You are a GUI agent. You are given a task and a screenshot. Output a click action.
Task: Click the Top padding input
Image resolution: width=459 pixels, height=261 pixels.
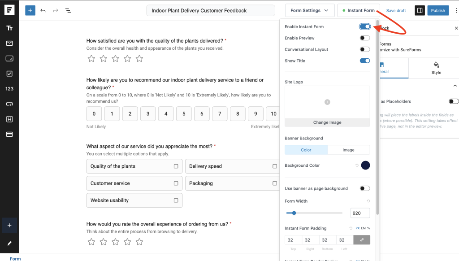(293, 240)
